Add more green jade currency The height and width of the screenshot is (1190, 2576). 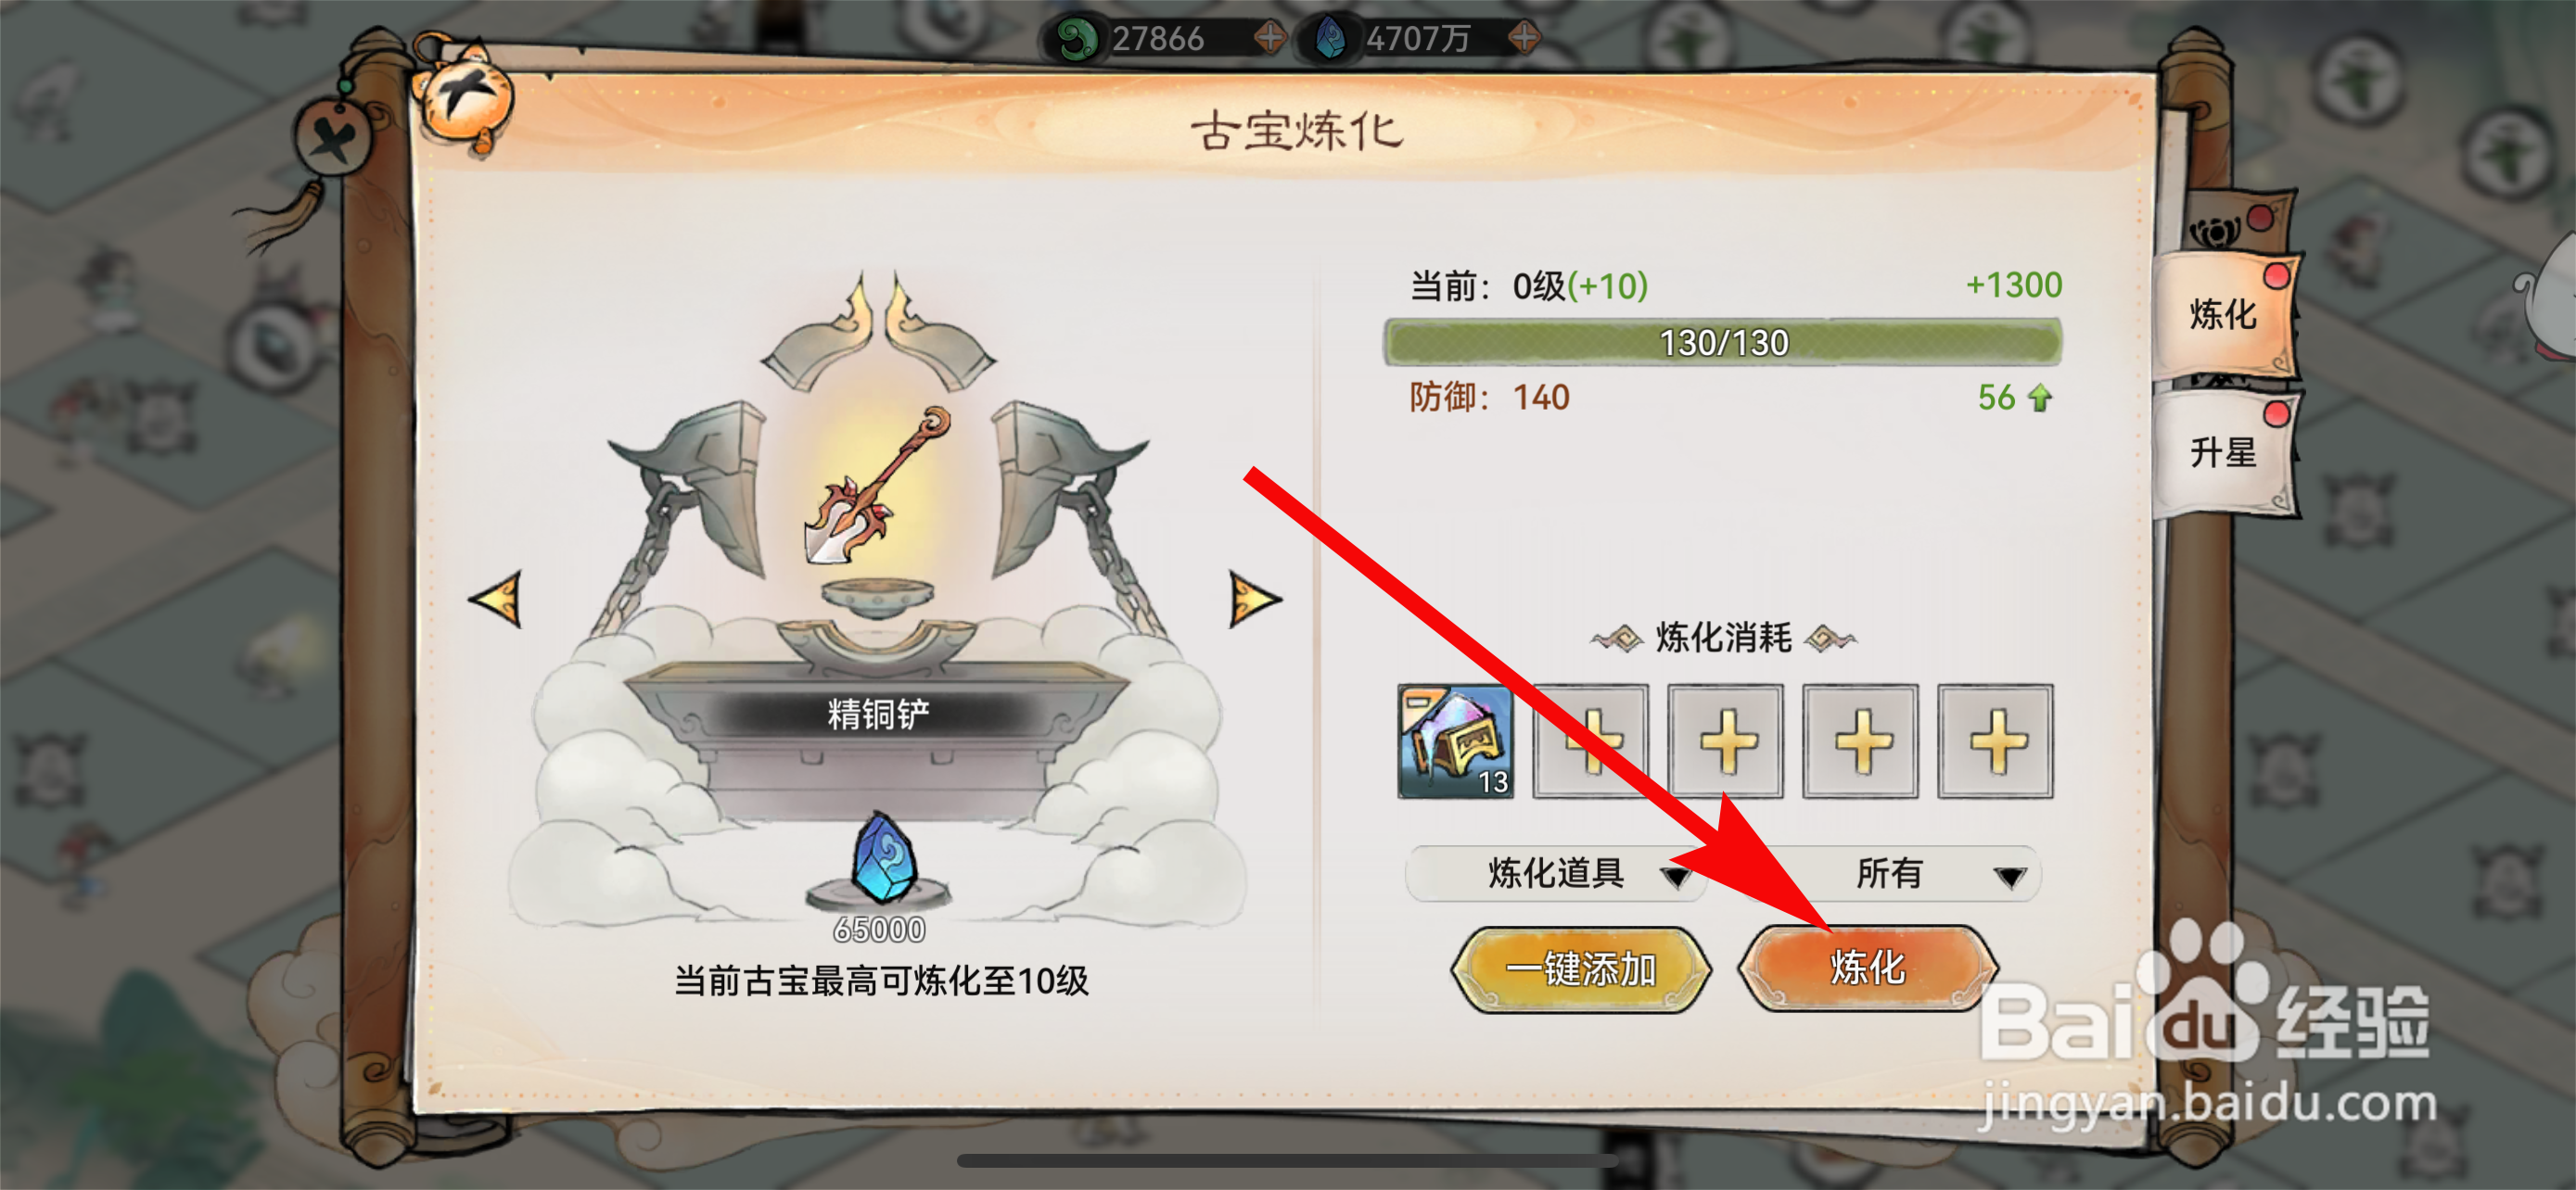tap(1270, 38)
